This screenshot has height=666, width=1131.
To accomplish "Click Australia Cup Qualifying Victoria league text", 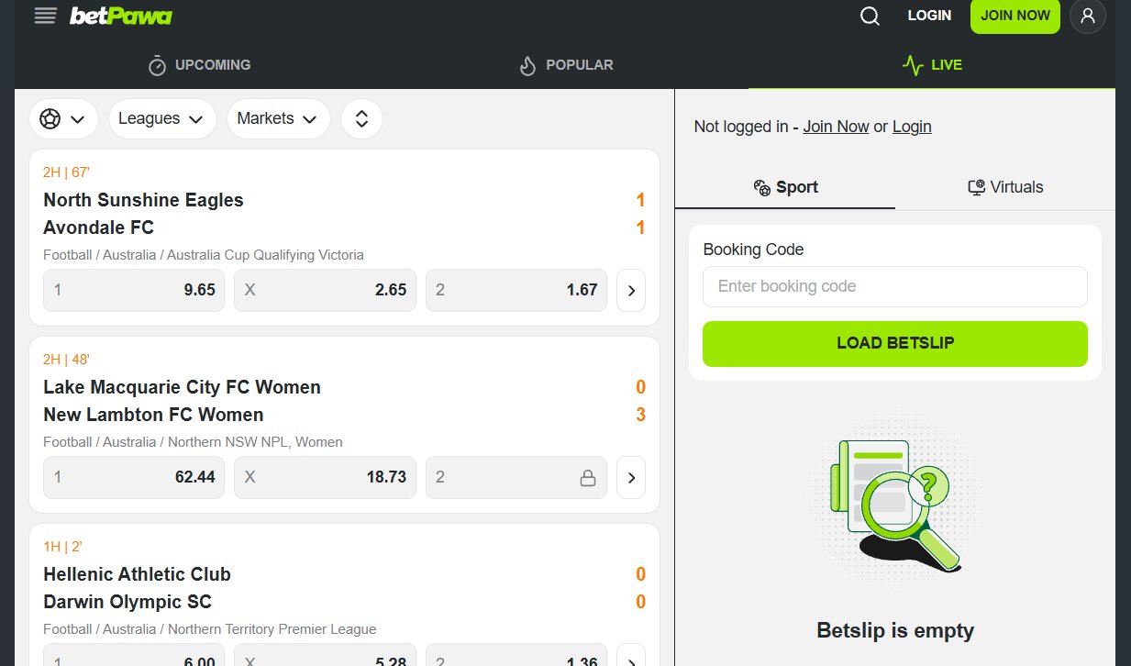I will [x=265, y=255].
